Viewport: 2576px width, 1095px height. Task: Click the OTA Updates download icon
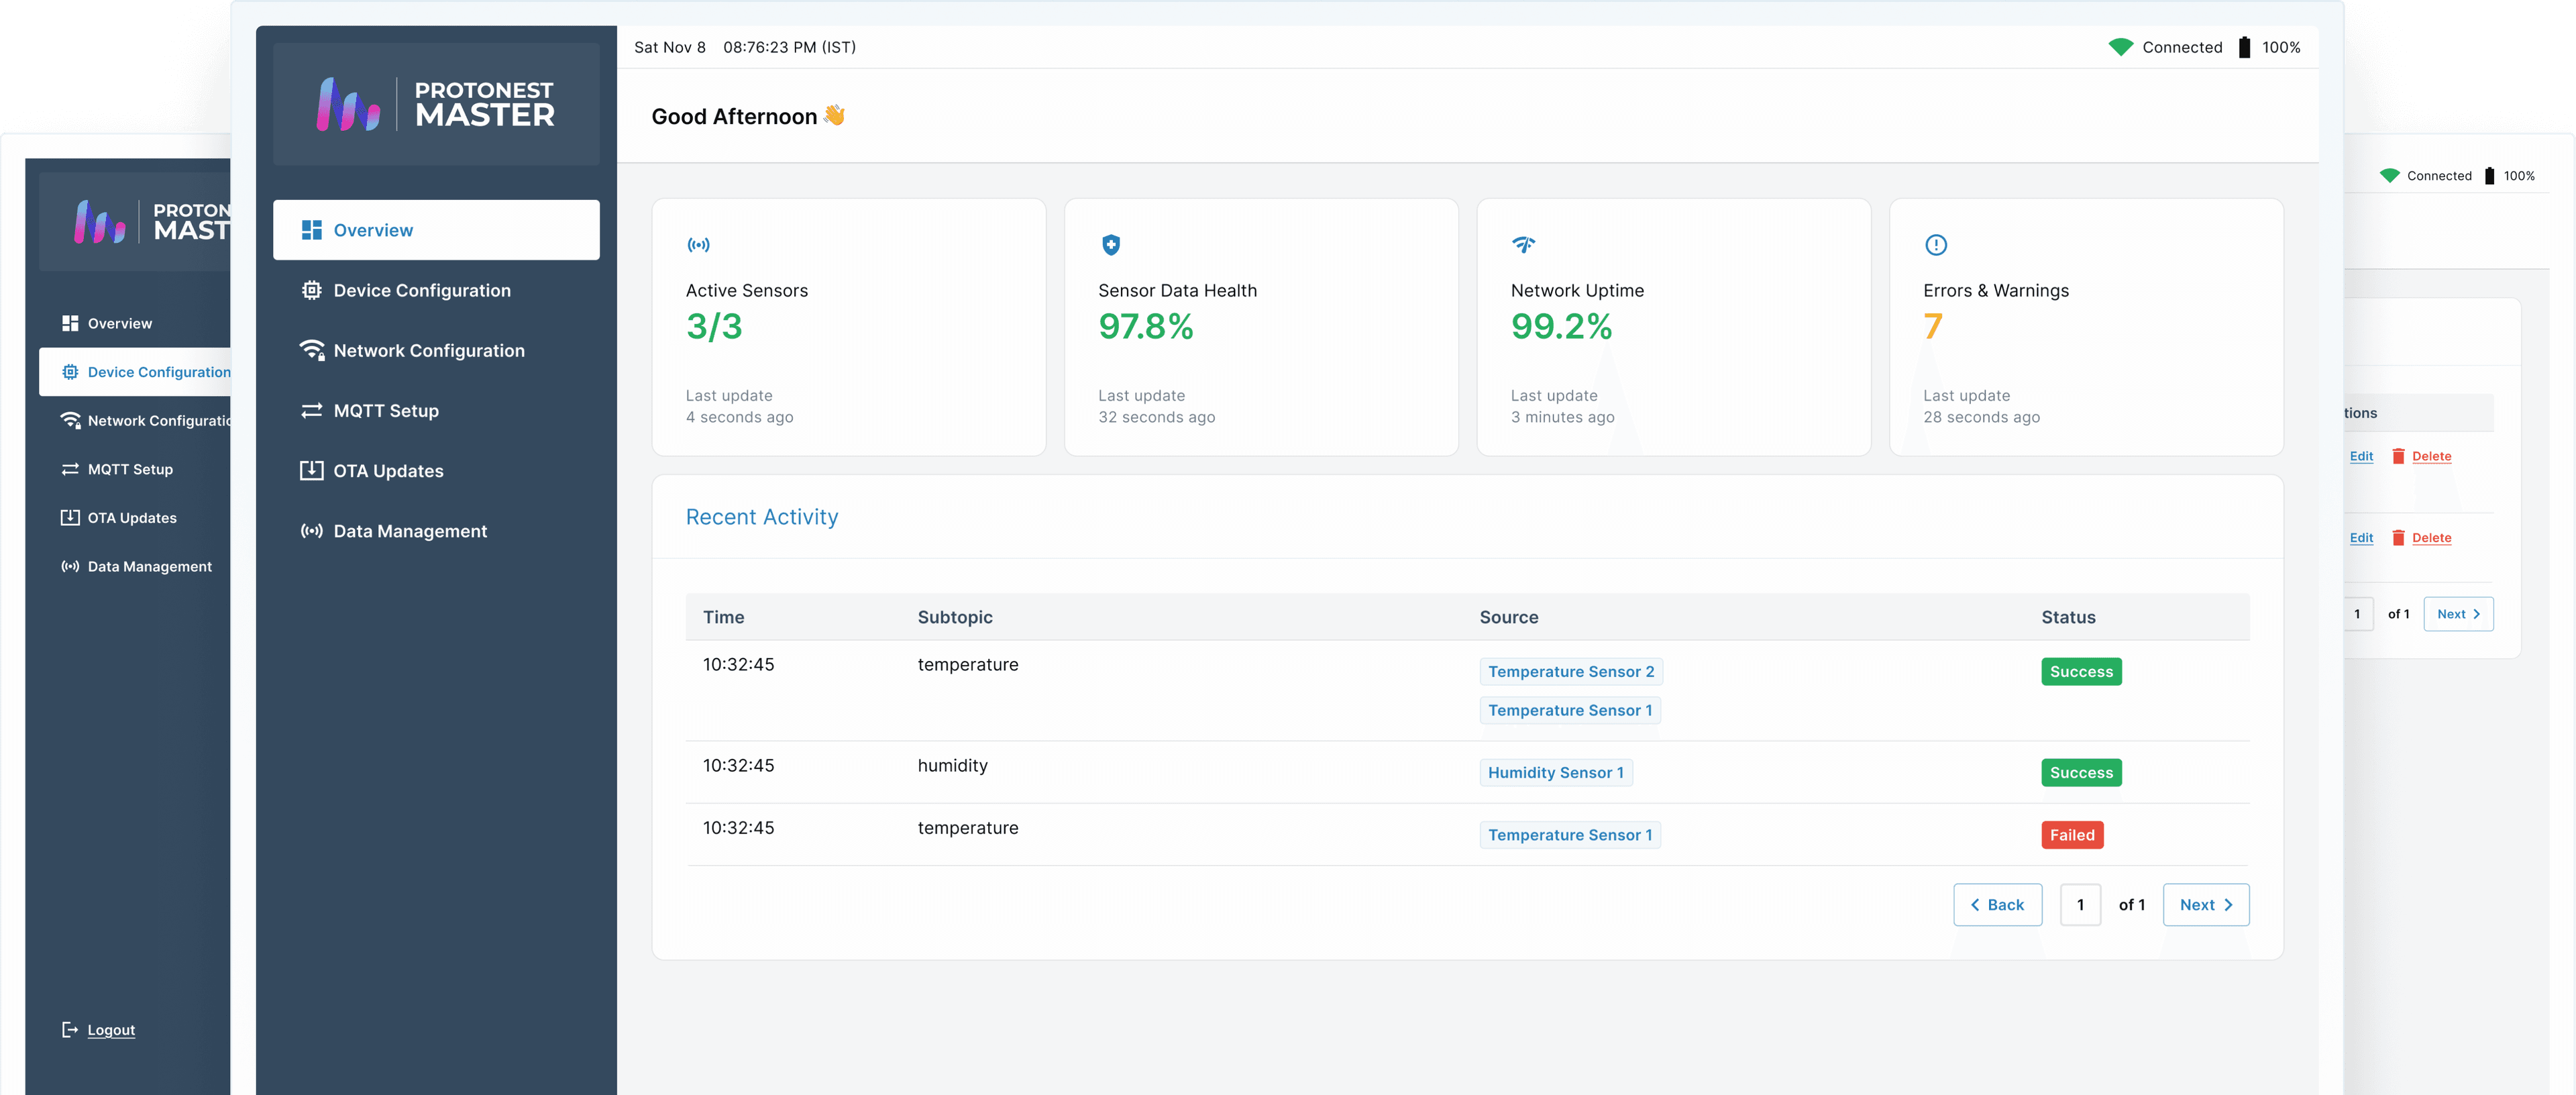[x=311, y=470]
